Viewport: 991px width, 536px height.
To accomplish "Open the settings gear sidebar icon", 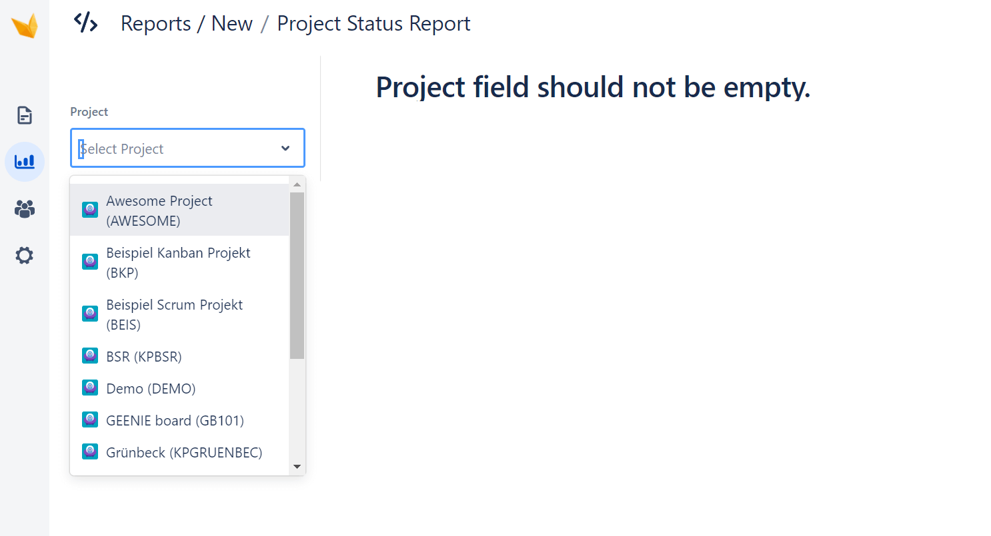I will click(25, 256).
